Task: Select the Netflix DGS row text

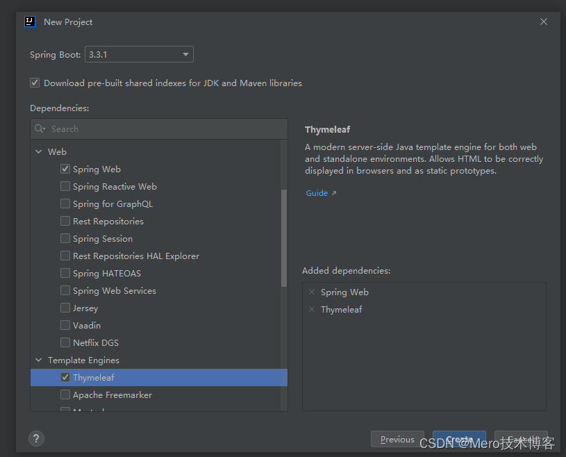Action: [x=96, y=342]
